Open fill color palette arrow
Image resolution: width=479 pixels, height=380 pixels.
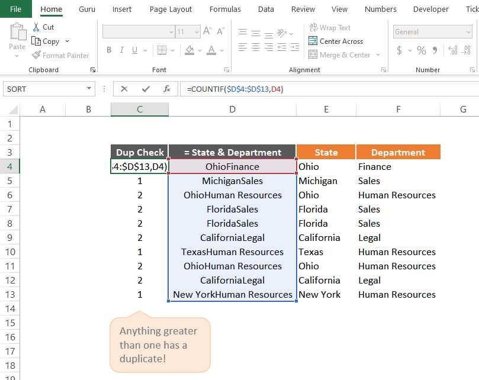tap(200, 50)
